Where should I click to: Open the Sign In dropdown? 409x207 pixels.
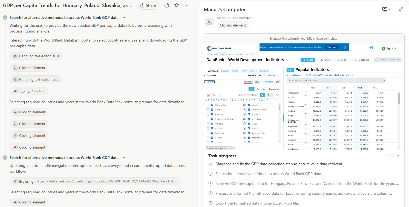(x=389, y=49)
